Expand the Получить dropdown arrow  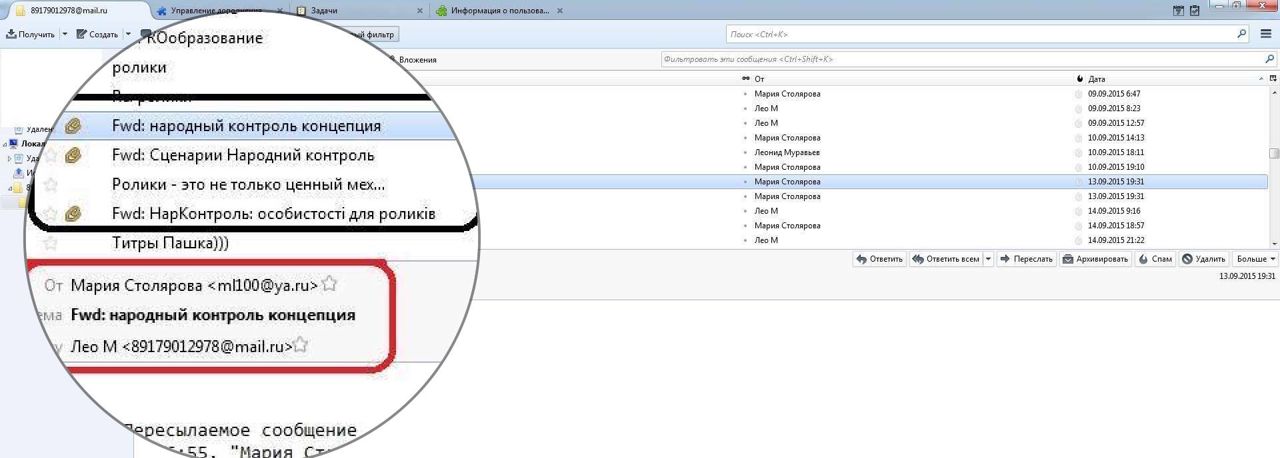[65, 34]
